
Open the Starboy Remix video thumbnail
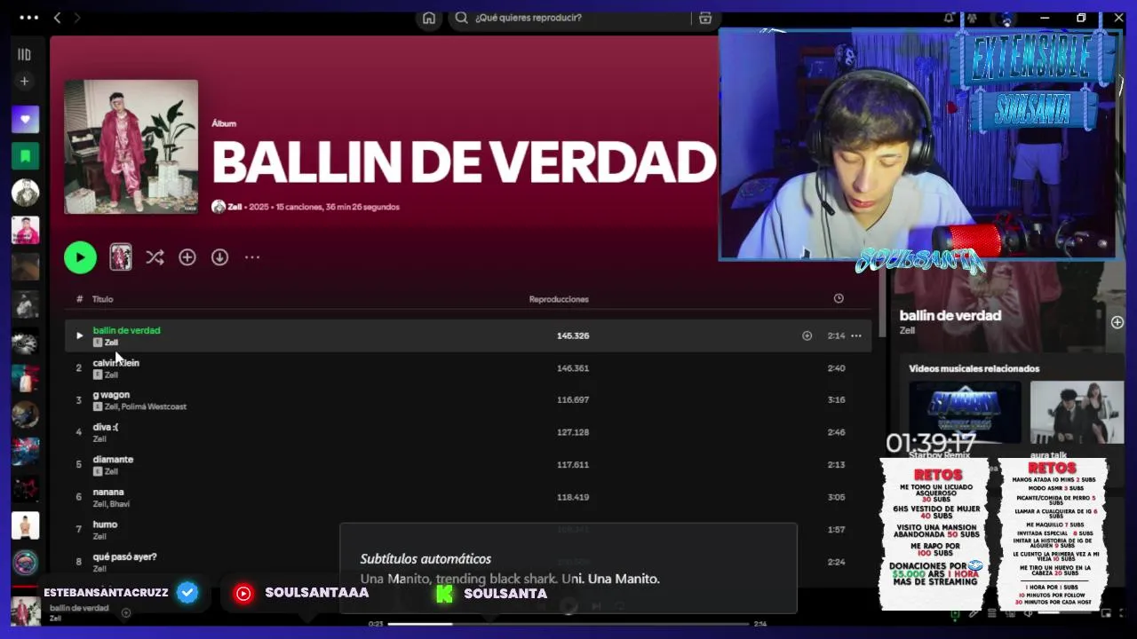965,412
